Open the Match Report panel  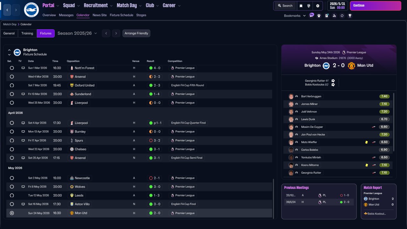coord(379,201)
